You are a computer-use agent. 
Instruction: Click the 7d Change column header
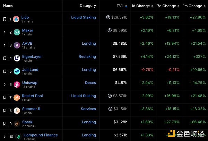pos(166,6)
